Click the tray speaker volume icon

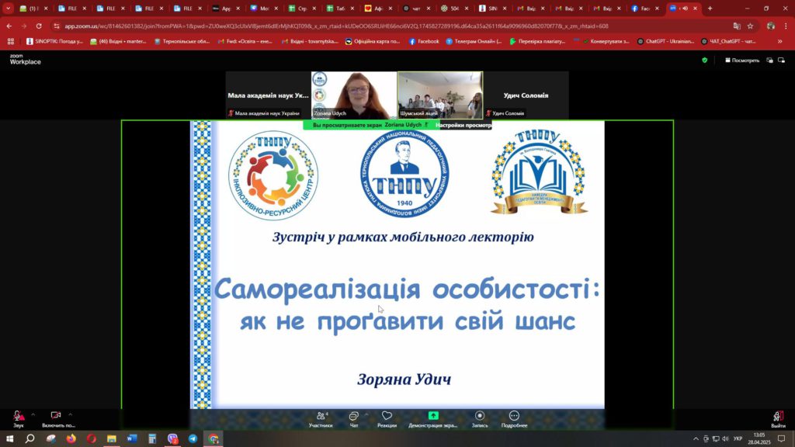[725, 439]
